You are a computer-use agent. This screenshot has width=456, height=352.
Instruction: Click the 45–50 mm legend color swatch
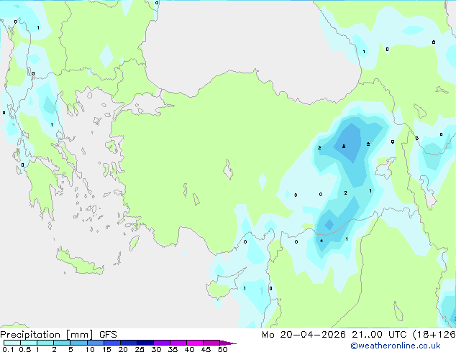coord(211,343)
